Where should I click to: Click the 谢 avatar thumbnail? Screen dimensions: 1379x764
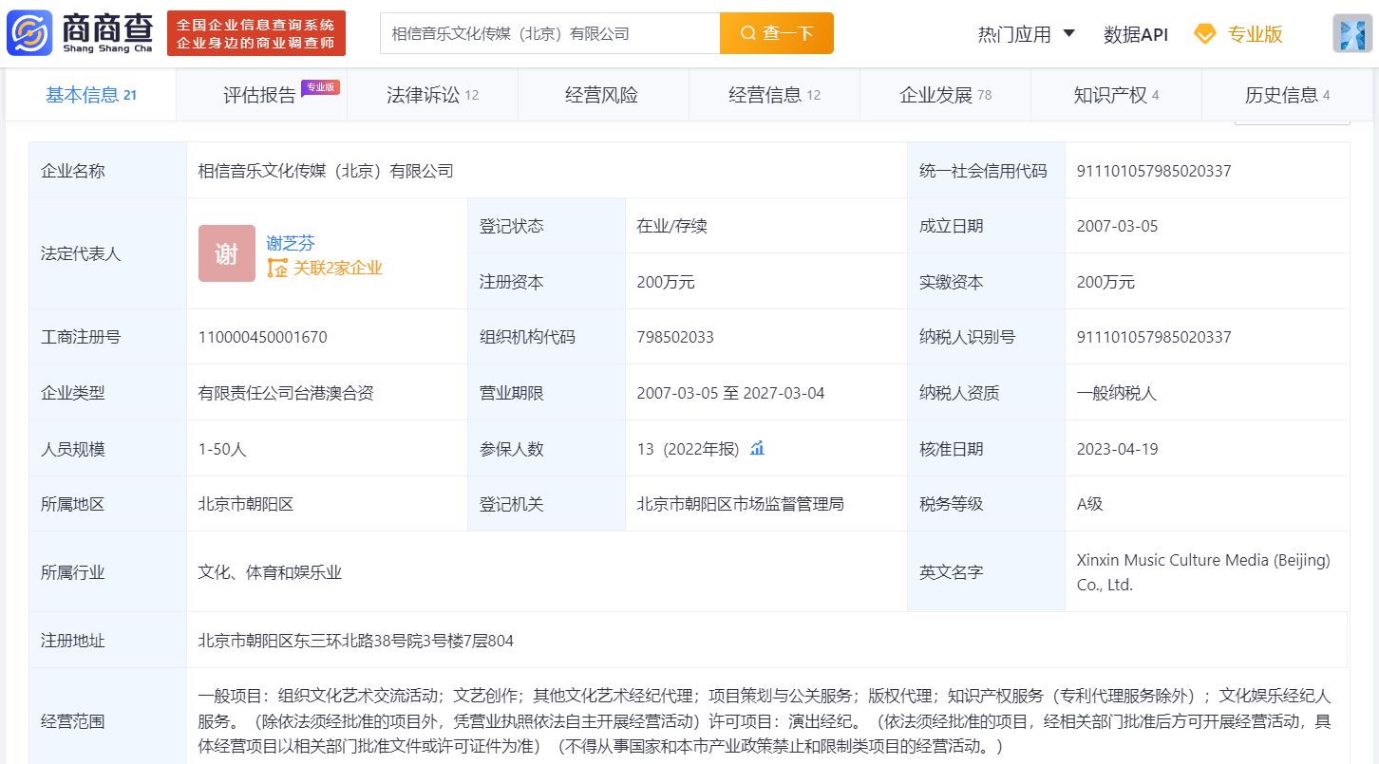click(227, 253)
